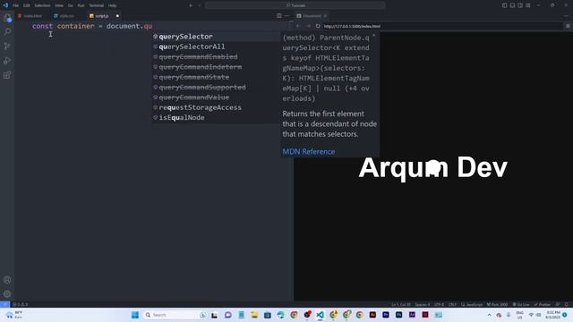
Task: Choose queryCommandSupported suggestion
Action: [x=216, y=88]
